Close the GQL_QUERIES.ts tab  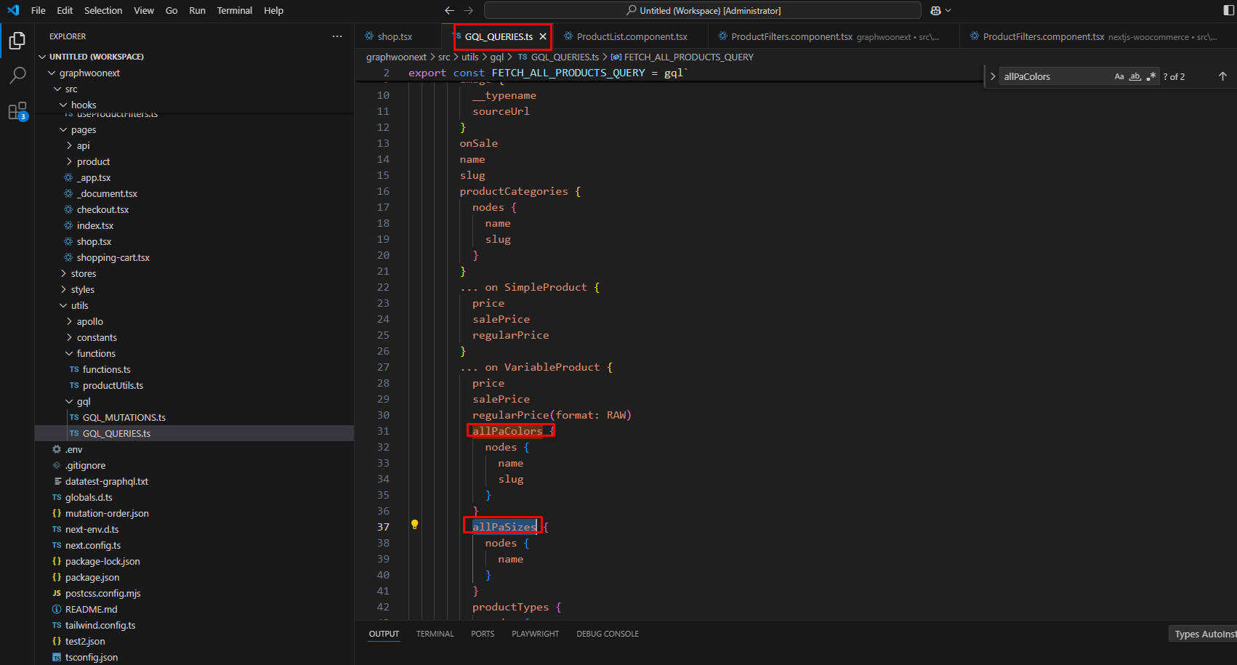pyautogui.click(x=543, y=36)
